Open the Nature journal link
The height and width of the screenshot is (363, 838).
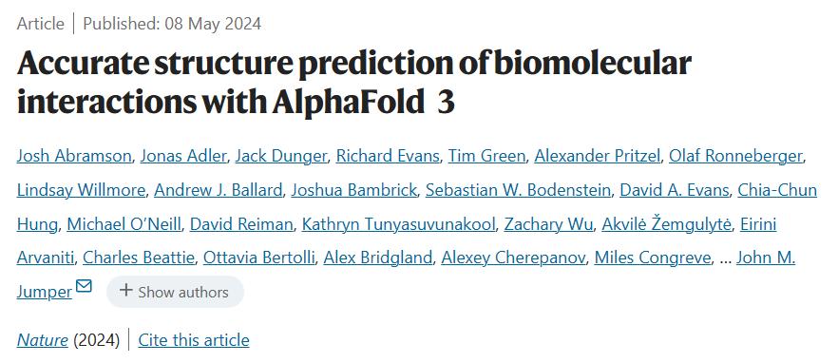pos(42,340)
